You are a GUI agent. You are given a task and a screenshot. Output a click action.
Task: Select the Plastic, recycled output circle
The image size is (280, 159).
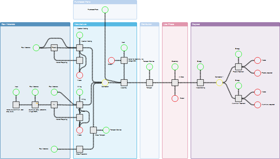(x=258, y=73)
